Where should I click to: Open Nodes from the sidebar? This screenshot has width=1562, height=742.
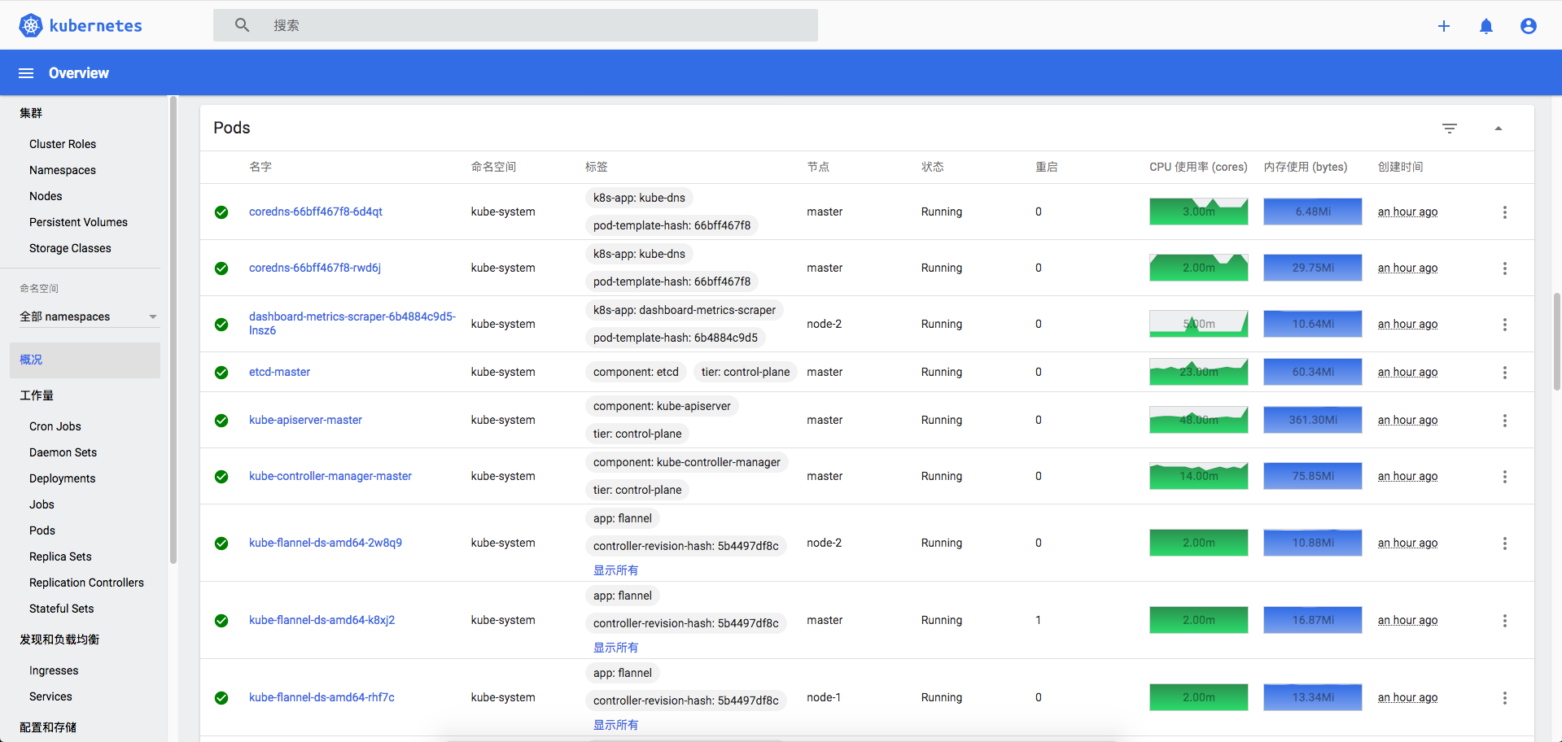(x=46, y=196)
